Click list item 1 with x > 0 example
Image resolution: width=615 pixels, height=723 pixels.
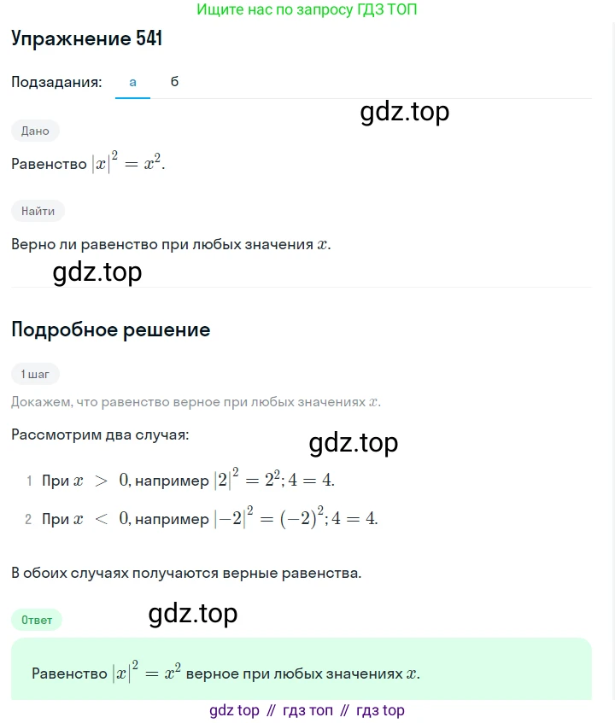pos(180,480)
